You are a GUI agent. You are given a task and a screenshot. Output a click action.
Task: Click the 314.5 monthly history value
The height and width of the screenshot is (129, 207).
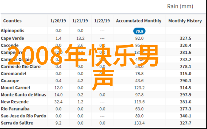[x=185, y=88]
